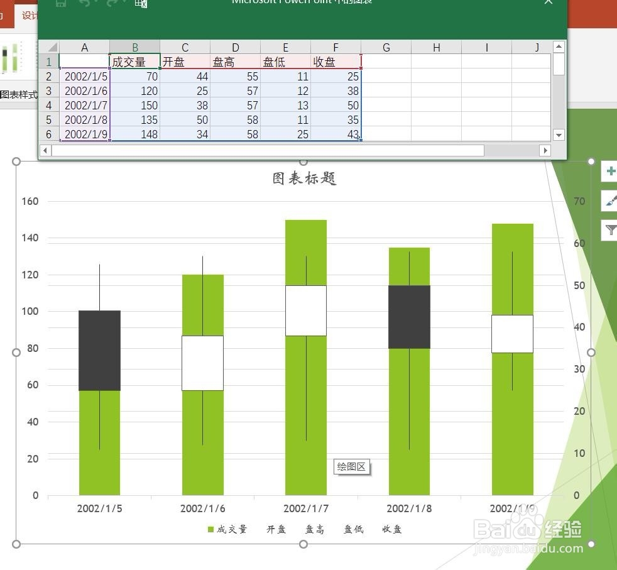Select column A header
Screen dimensions: 617x570
pyautogui.click(x=84, y=48)
